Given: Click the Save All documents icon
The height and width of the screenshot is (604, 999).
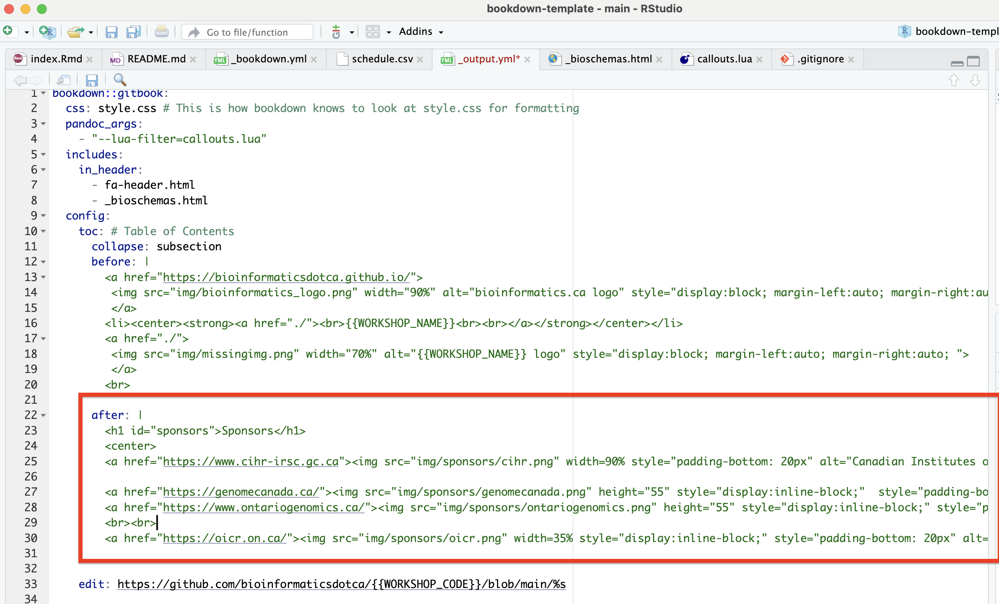Looking at the screenshot, I should click(x=133, y=32).
